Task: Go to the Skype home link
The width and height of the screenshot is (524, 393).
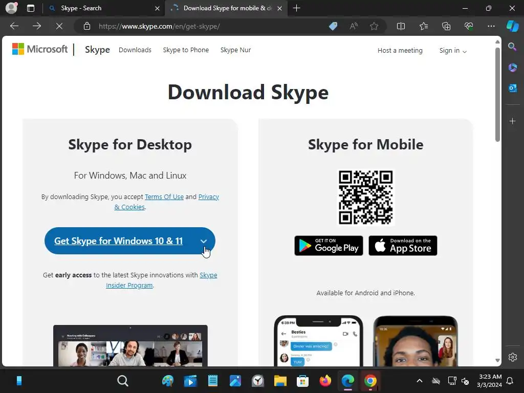Action: coord(97,50)
